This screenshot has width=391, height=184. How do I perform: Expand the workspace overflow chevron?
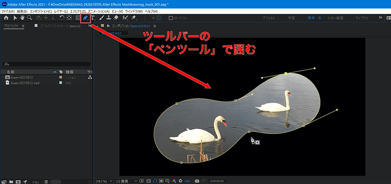pyautogui.click(x=380, y=18)
